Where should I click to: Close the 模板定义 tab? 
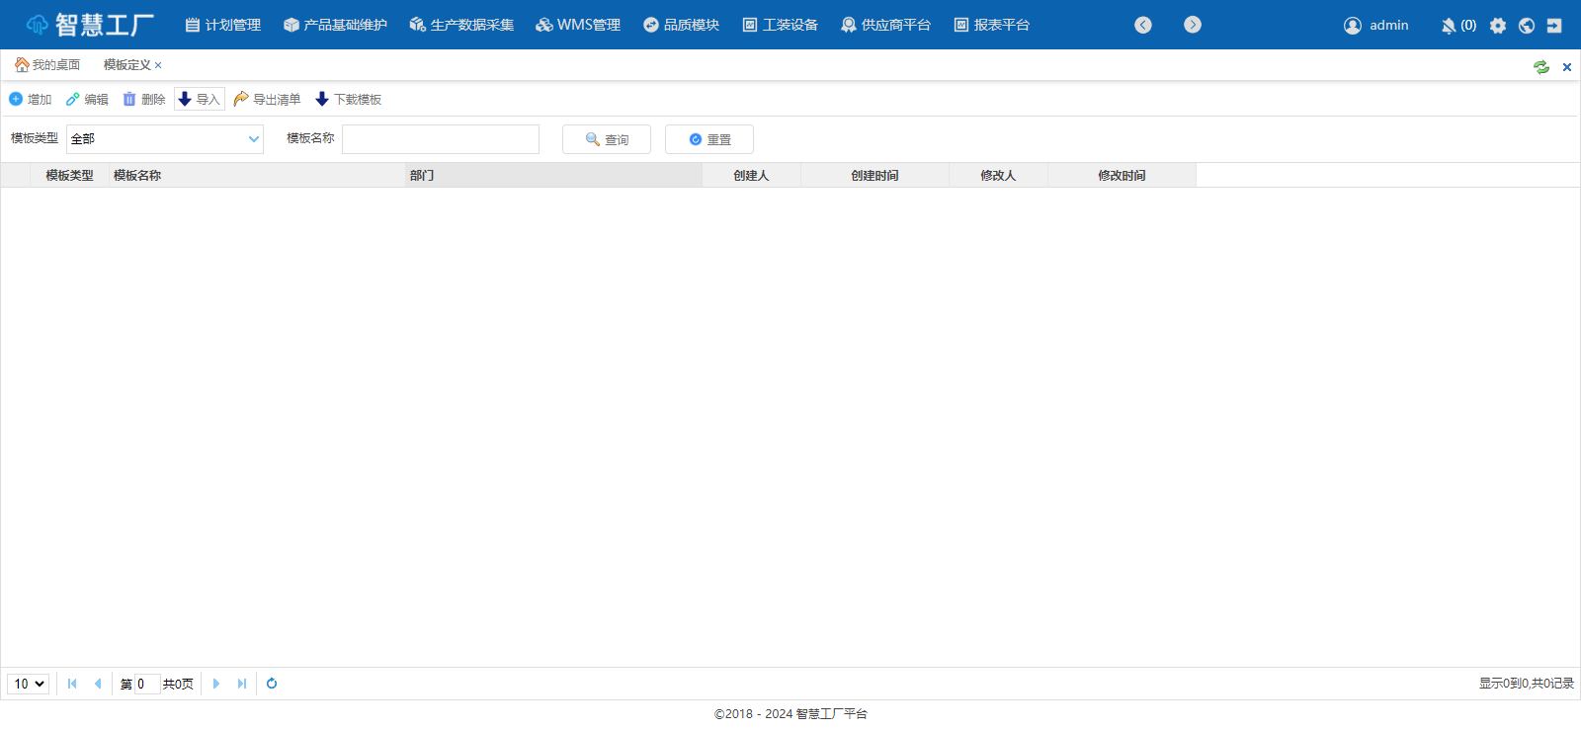158,65
